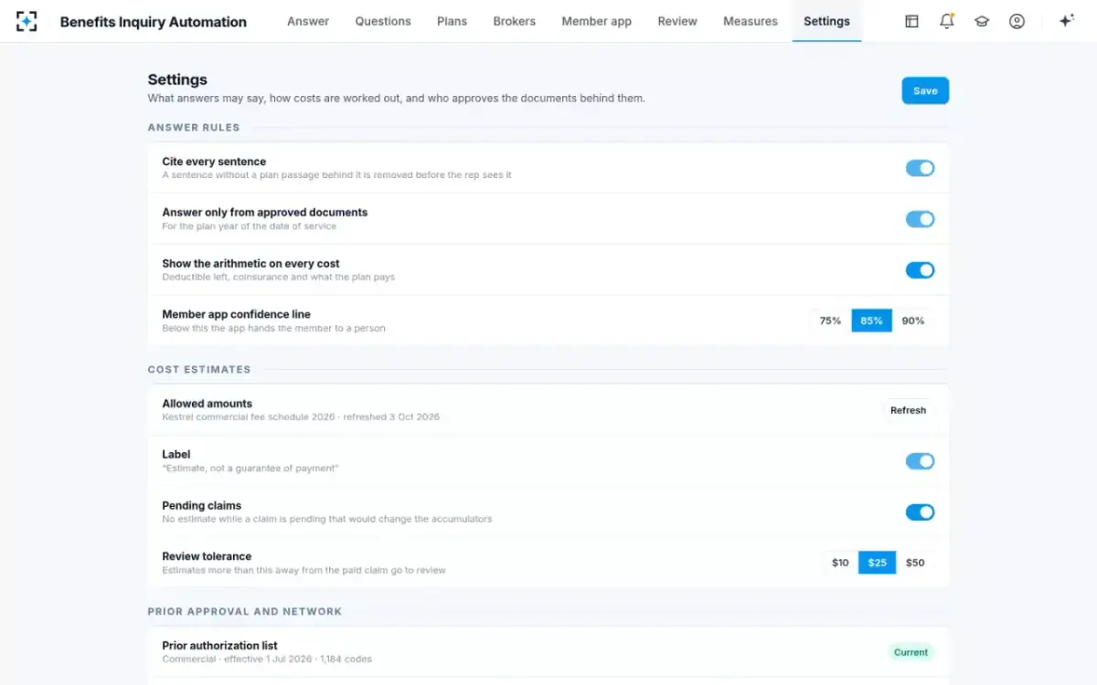Click the Review tolerance description text
1097x685 pixels.
point(304,570)
